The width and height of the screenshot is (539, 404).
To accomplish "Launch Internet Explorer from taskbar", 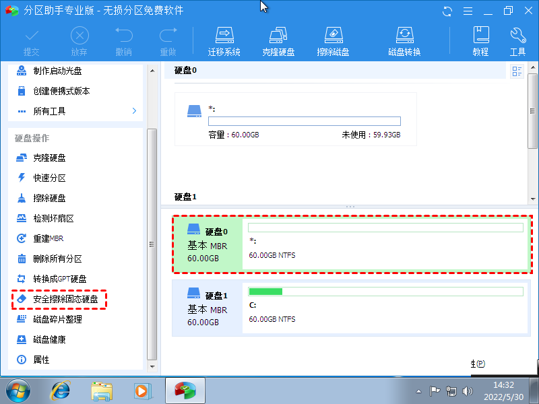I will (x=61, y=391).
